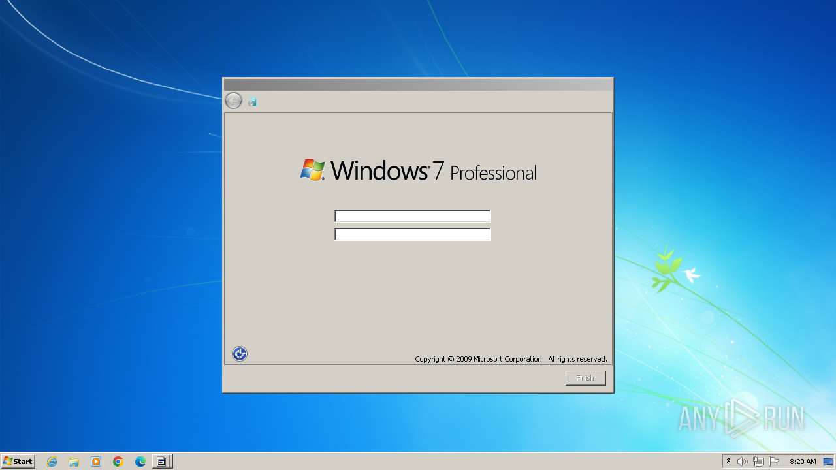Open Windows Explorer from the taskbar

click(74, 462)
